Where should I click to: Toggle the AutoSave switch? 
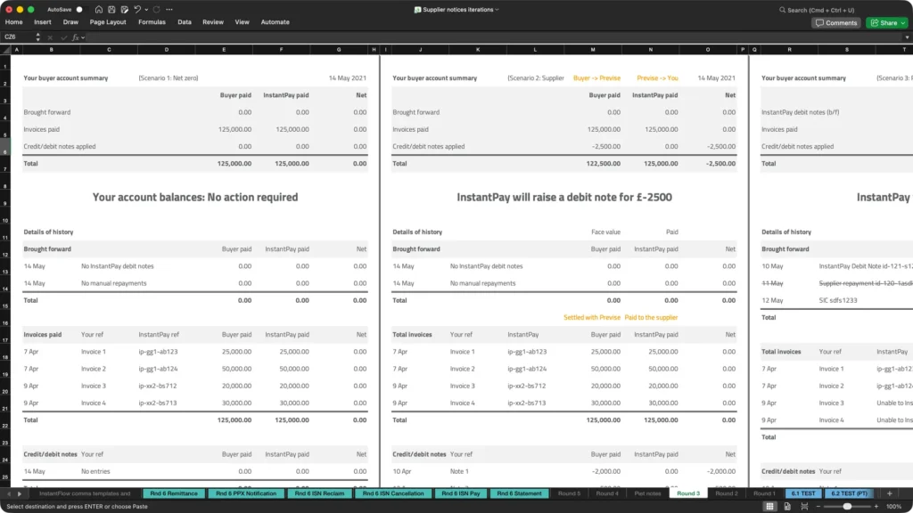coord(78,9)
